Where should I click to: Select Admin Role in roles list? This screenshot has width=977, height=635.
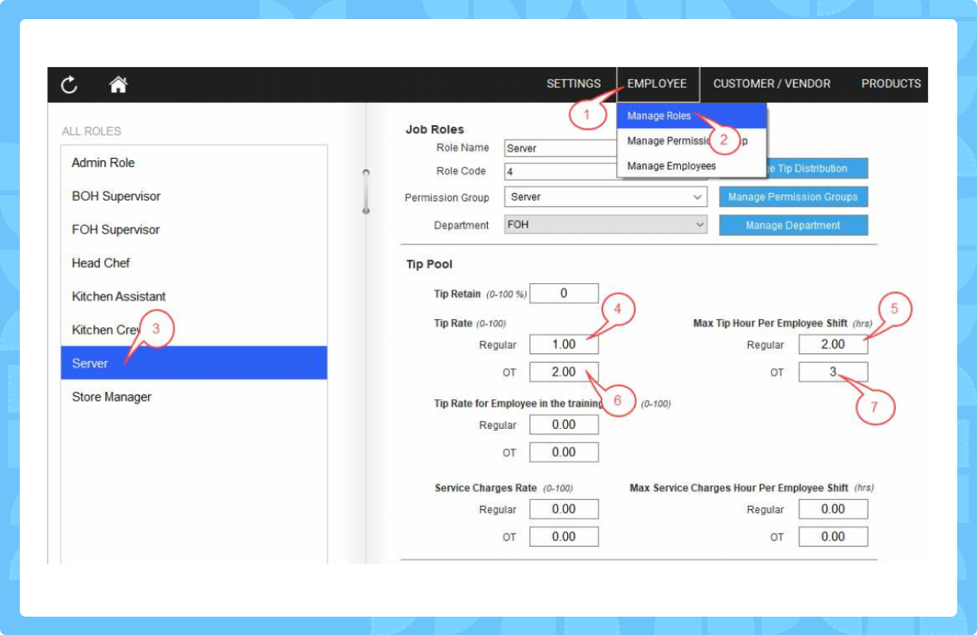[194, 163]
